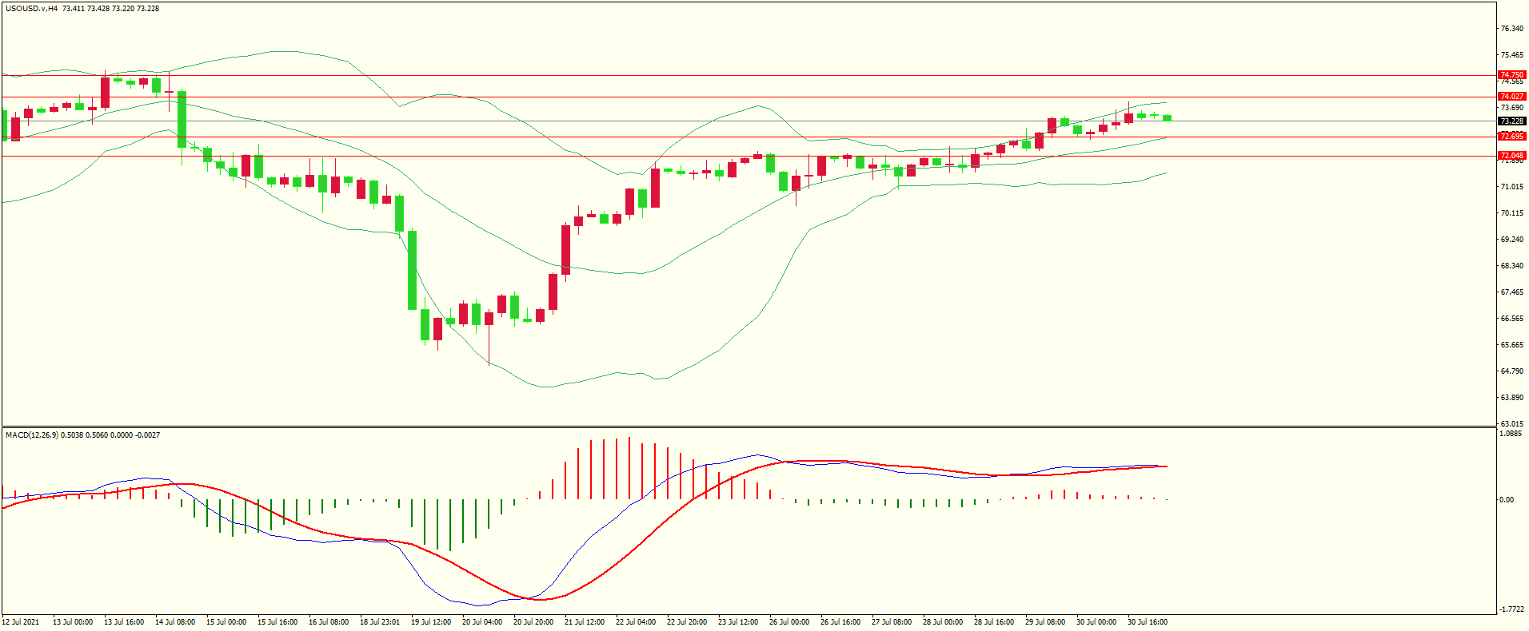The height and width of the screenshot is (631, 1529).
Task: Click the MACD(12,26,9) indicator label
Action: click(x=32, y=435)
